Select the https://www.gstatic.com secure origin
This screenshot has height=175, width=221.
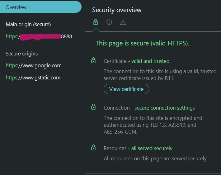pyautogui.click(x=33, y=78)
